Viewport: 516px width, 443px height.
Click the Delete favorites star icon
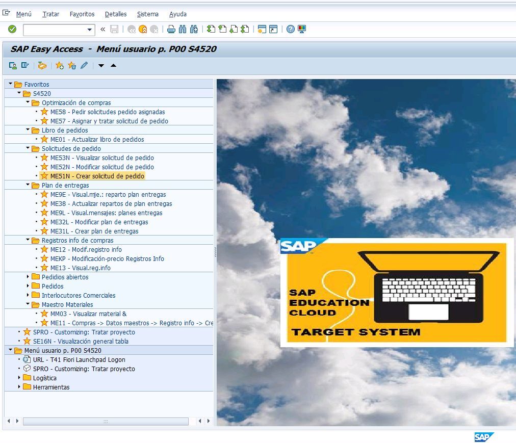click(x=72, y=65)
